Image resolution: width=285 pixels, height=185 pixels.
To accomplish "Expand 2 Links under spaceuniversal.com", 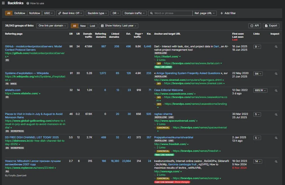I will pyautogui.click(x=161, y=124).
